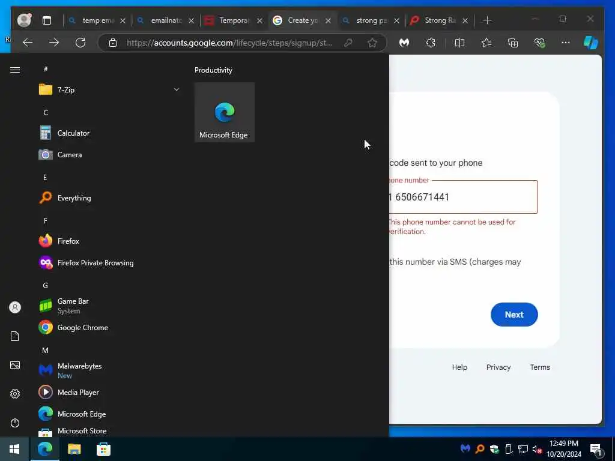Open the user account icon in Start
This screenshot has height=461, width=615.
point(15,307)
